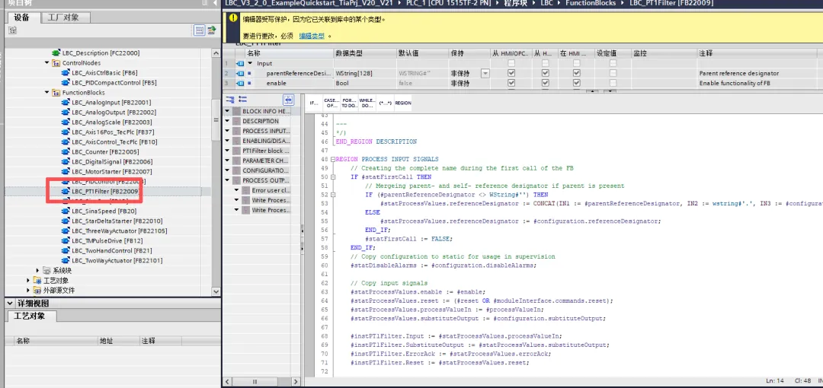Jump to PARAMETER CH... region in navigator
823x388 pixels.
[x=266, y=161]
